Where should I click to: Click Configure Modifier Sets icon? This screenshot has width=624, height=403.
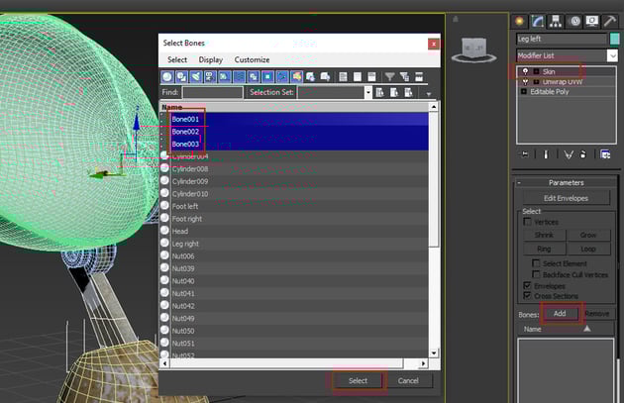click(604, 154)
